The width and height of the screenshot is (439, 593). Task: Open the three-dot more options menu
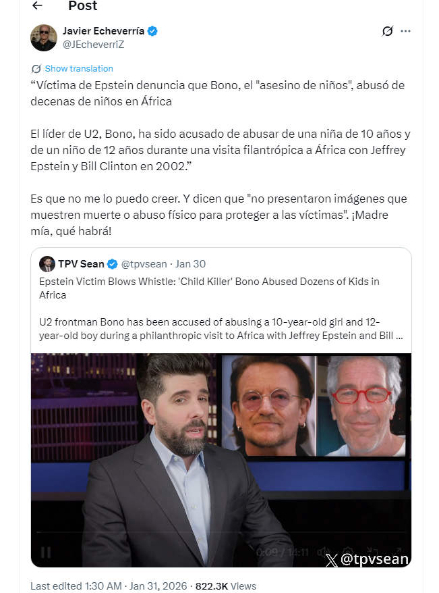coord(405,31)
